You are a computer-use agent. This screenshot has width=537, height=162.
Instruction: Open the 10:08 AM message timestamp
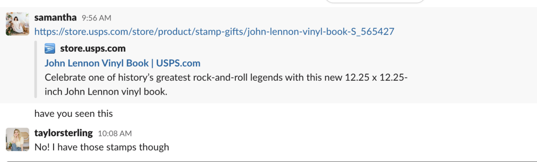click(115, 133)
